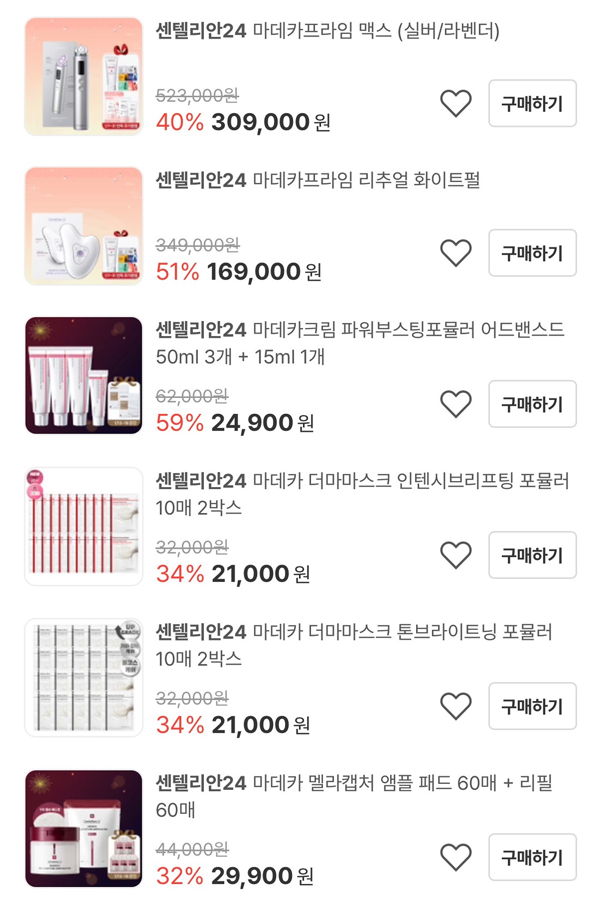Open the 마데카크림 tubes product image
601x907 pixels.
(84, 375)
